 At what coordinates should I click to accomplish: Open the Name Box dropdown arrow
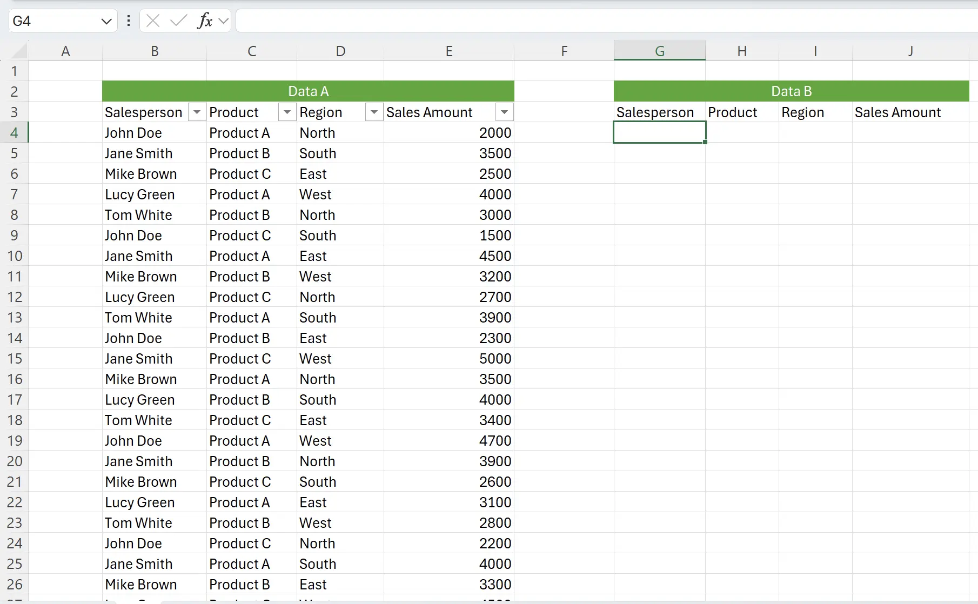[x=106, y=21]
